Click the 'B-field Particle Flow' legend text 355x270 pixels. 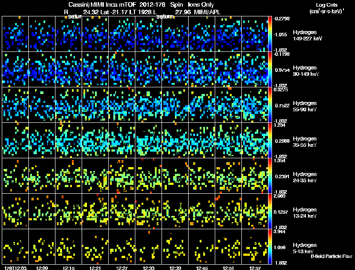tap(331, 256)
